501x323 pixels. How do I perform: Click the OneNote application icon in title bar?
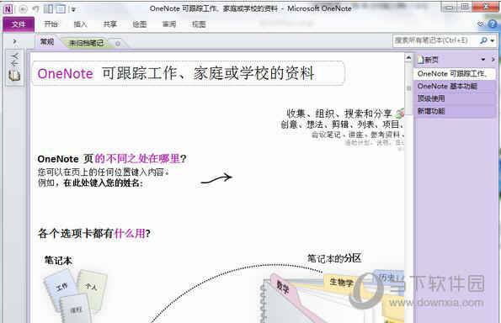(x=8, y=9)
